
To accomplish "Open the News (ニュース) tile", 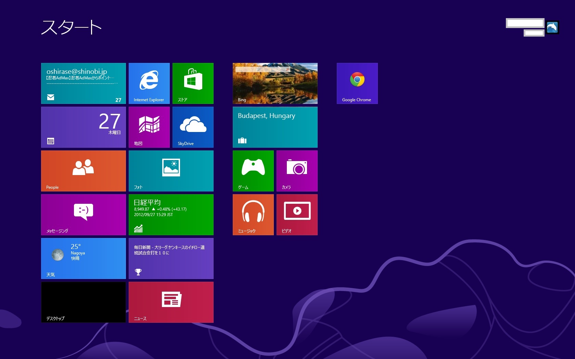I will click(171, 302).
